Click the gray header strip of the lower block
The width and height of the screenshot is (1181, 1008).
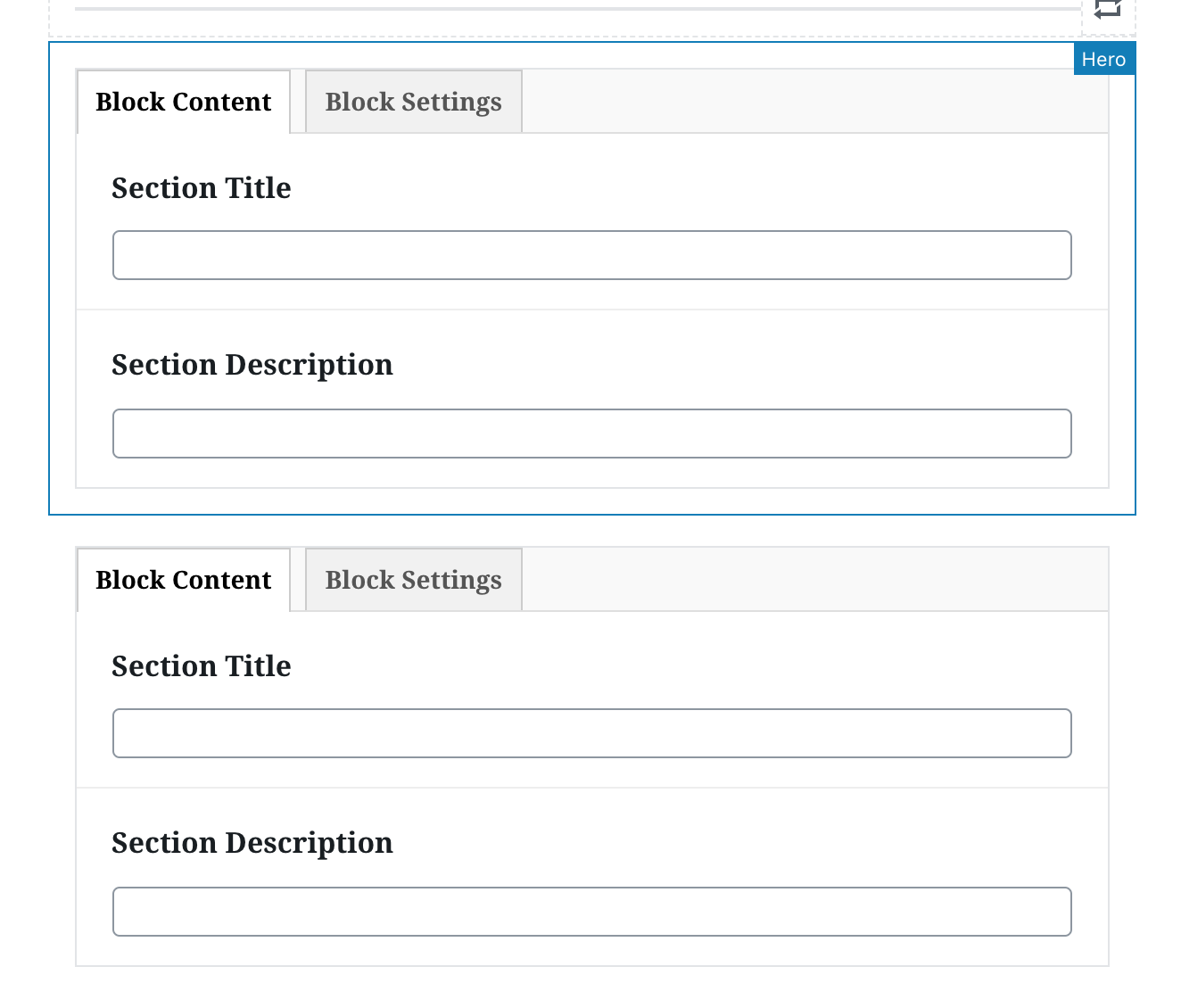click(x=803, y=579)
